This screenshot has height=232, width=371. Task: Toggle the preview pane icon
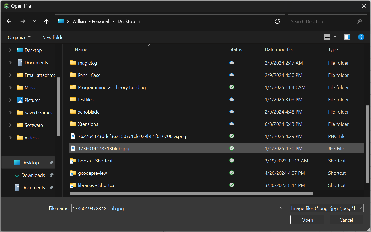click(347, 37)
